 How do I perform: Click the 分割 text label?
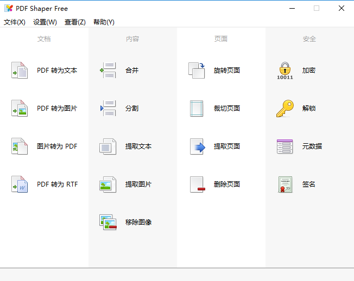pyautogui.click(x=132, y=108)
